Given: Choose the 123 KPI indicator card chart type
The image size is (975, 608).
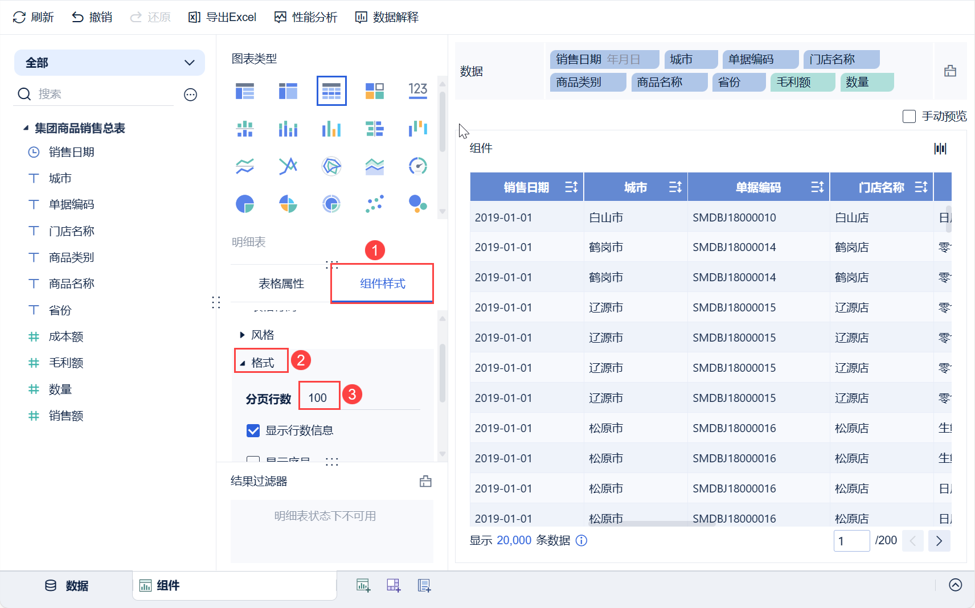Looking at the screenshot, I should pyautogui.click(x=418, y=91).
